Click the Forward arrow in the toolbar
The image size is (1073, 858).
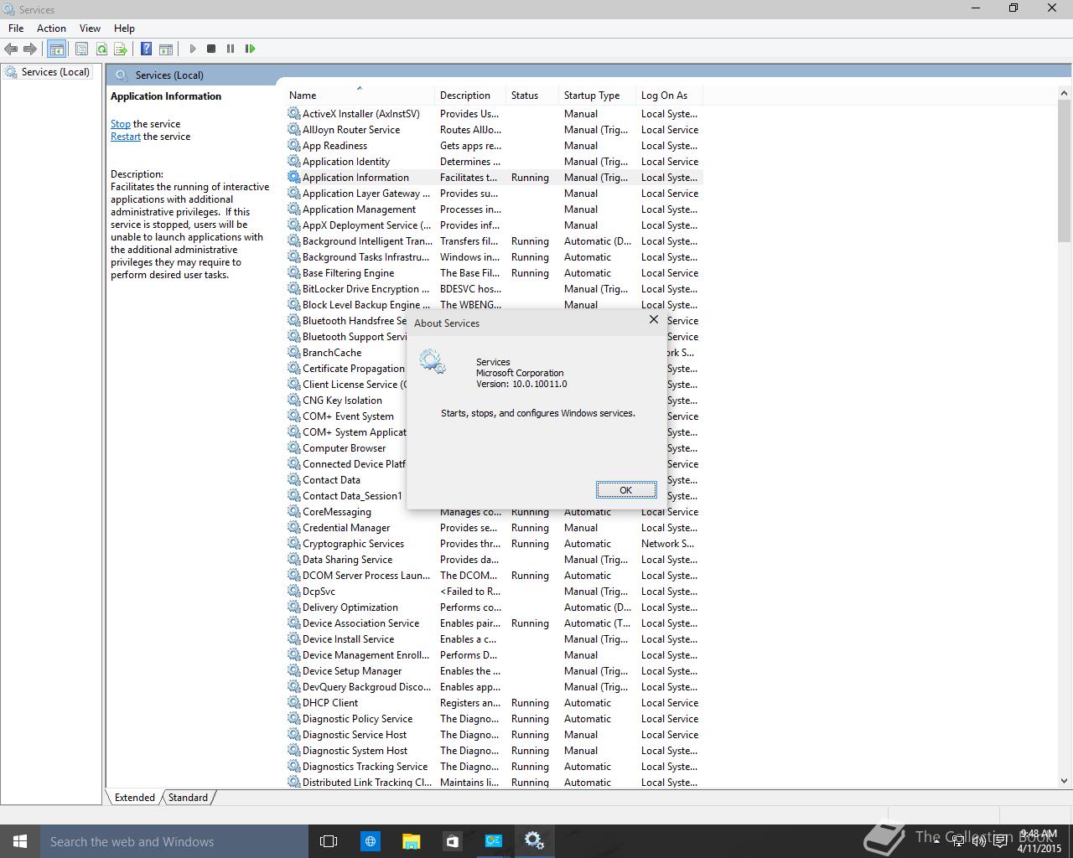pos(30,49)
